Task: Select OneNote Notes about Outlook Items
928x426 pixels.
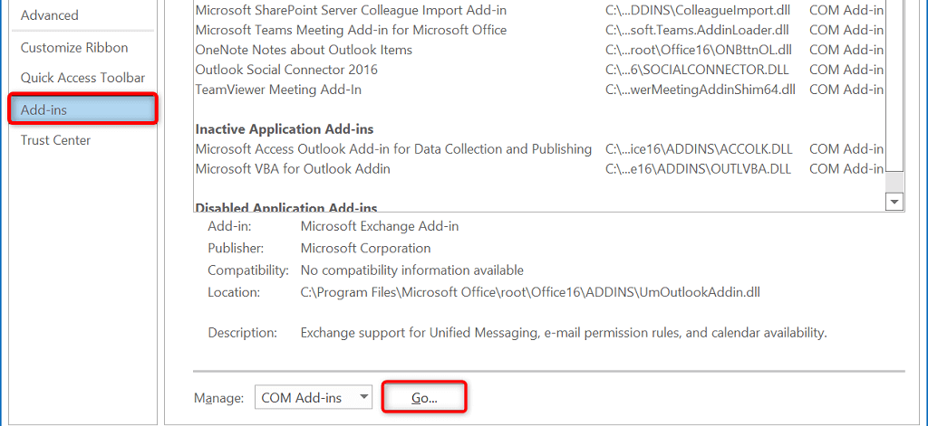Action: (304, 50)
